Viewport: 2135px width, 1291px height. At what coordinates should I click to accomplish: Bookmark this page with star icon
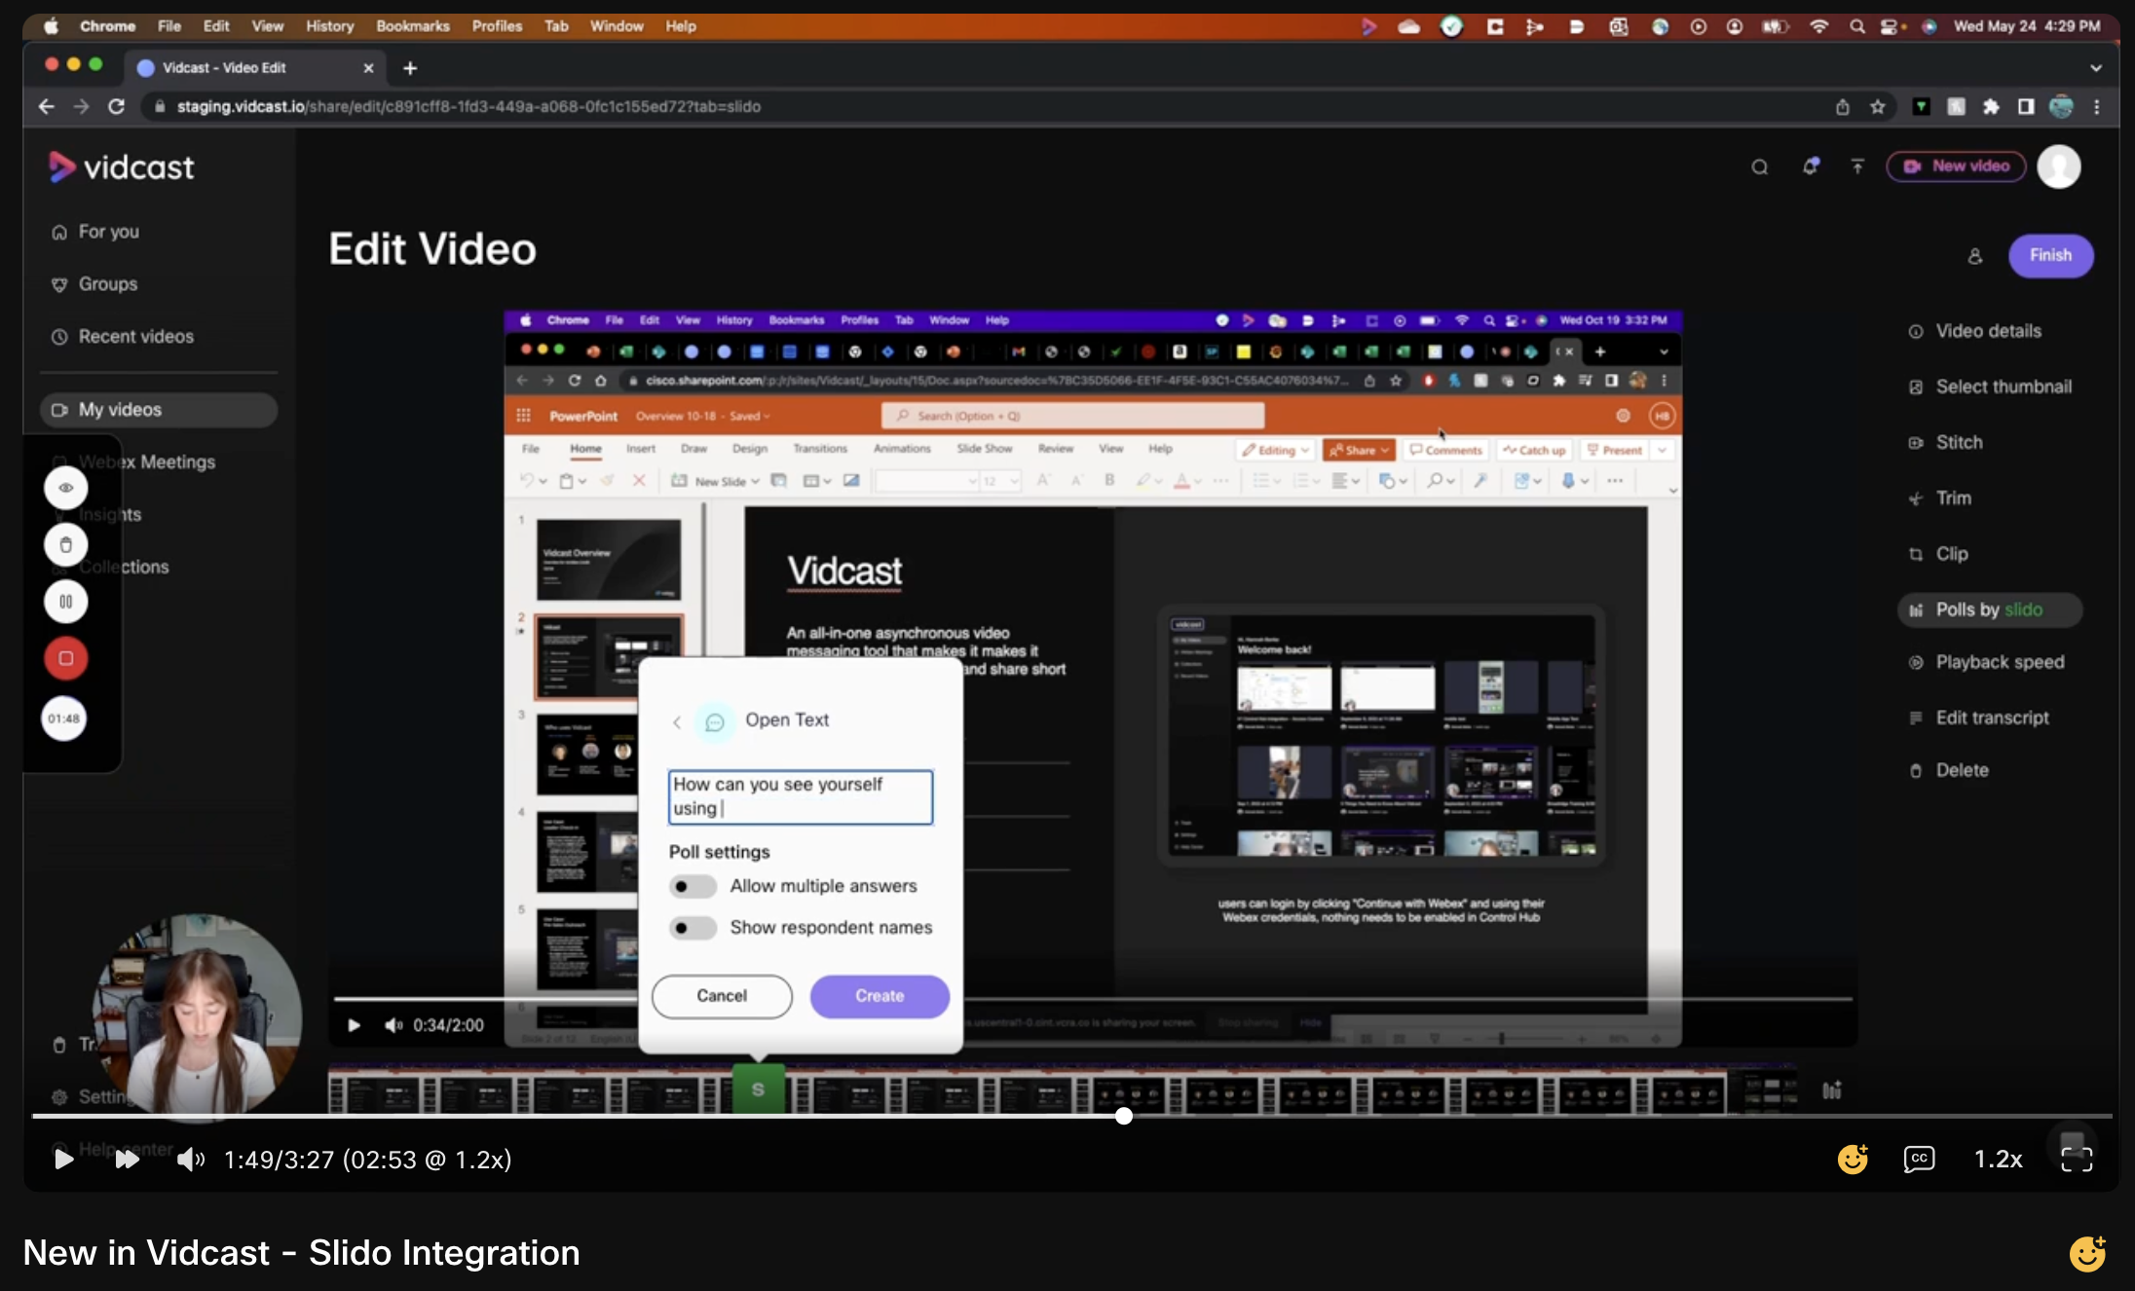pos(1878,106)
